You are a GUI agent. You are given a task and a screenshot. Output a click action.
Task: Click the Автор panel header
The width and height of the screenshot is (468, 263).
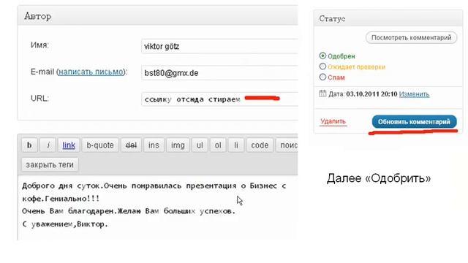158,15
